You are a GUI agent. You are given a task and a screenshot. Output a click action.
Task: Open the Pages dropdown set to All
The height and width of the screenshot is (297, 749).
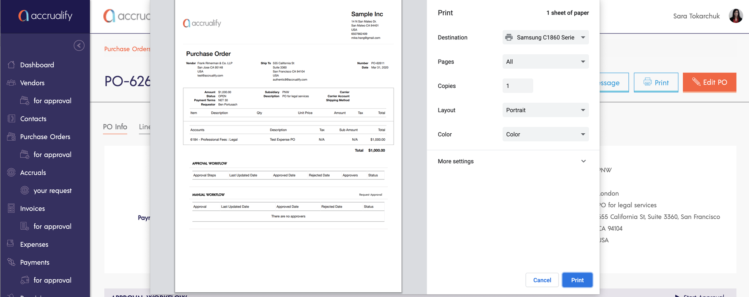(x=545, y=62)
